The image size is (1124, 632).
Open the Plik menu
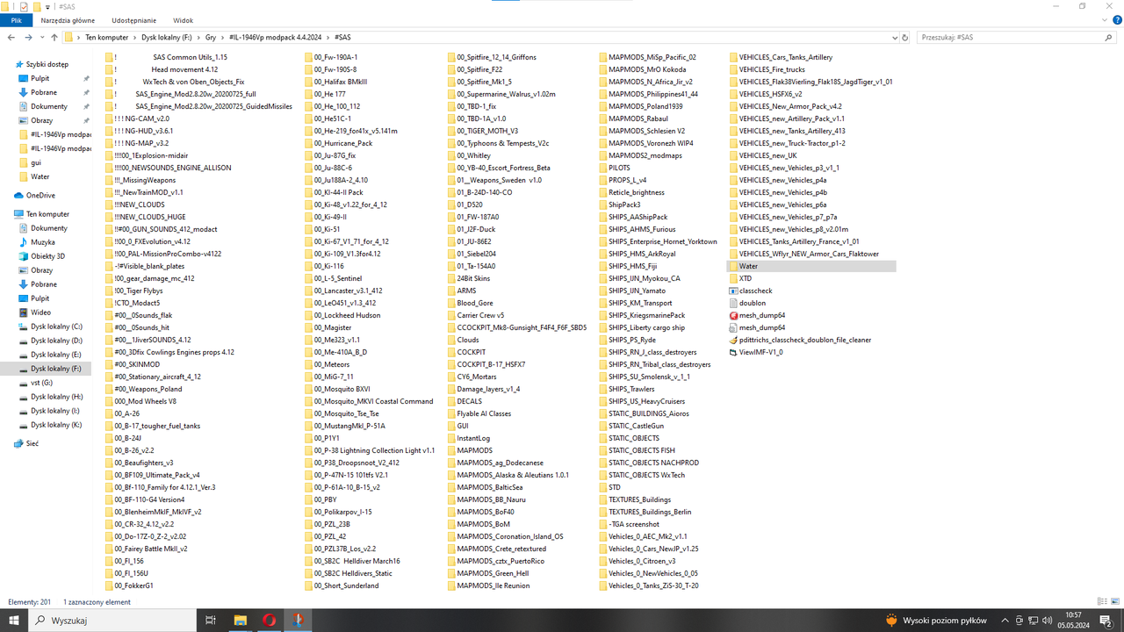[x=17, y=19]
